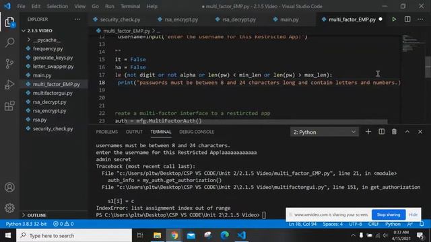Open File Explorer from the taskbar
The height and width of the screenshot is (242, 431).
[x=157, y=235]
